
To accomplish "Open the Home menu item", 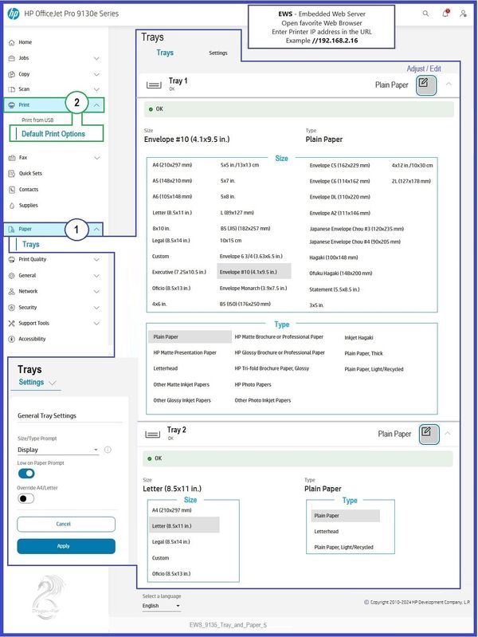I will (x=25, y=42).
